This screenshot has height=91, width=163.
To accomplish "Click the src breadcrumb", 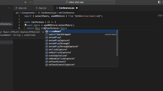I will [17, 13].
